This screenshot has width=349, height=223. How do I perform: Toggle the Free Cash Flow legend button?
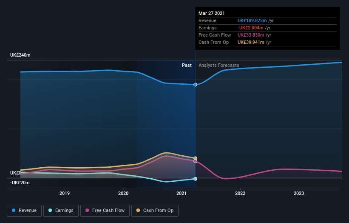pyautogui.click(x=105, y=211)
